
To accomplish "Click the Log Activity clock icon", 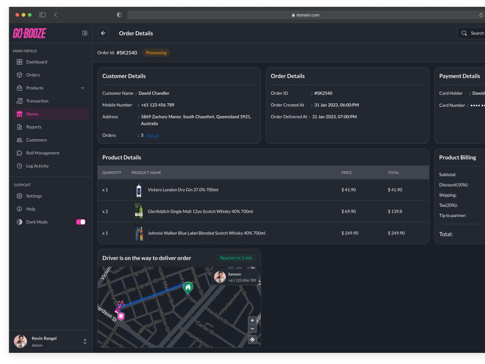I will click(19, 166).
